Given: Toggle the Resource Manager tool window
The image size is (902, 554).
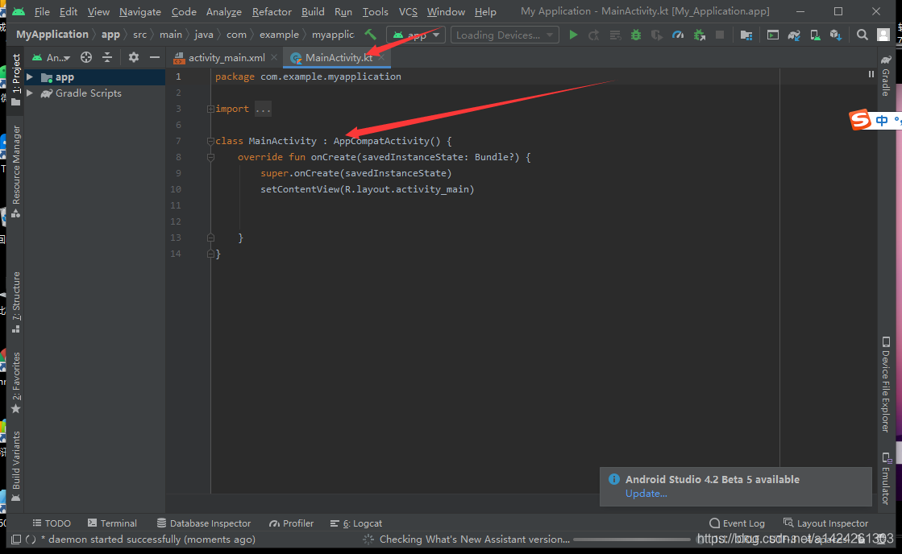Looking at the screenshot, I should click(16, 171).
